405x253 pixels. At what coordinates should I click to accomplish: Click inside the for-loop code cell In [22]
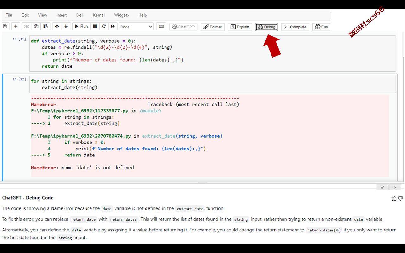pos(212,84)
